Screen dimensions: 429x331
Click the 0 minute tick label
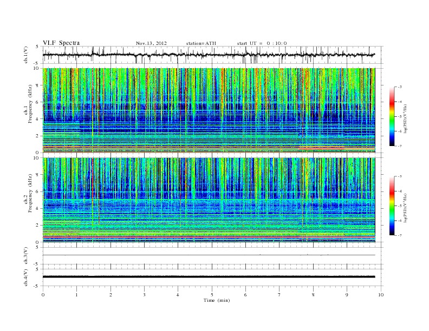(43, 295)
